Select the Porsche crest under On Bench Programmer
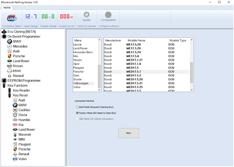234x167 pixels. click(x=10, y=56)
